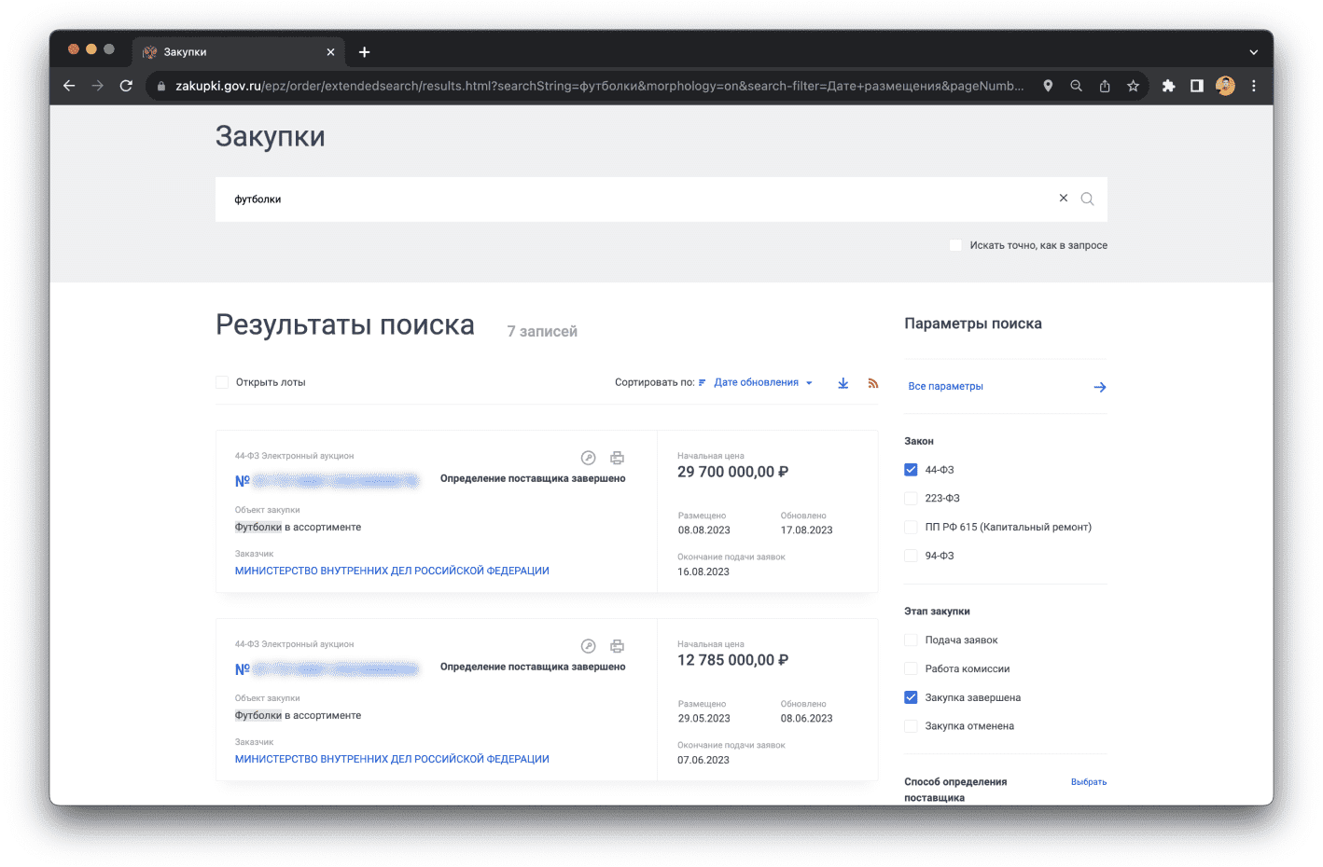The image size is (1323, 867).
Task: Click the magnifier search icon in search field
Action: tap(1087, 199)
